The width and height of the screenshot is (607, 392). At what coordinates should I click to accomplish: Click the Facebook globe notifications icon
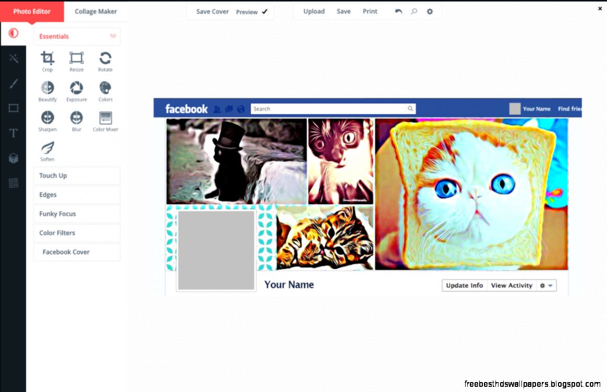(x=241, y=109)
